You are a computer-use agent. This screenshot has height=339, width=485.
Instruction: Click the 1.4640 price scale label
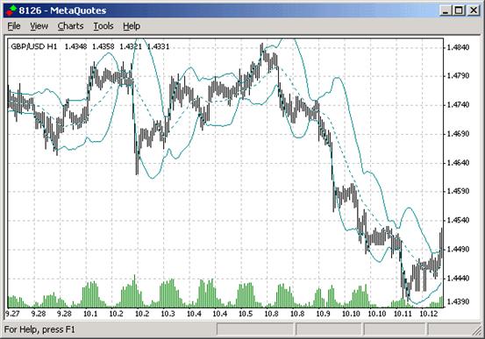click(458, 163)
